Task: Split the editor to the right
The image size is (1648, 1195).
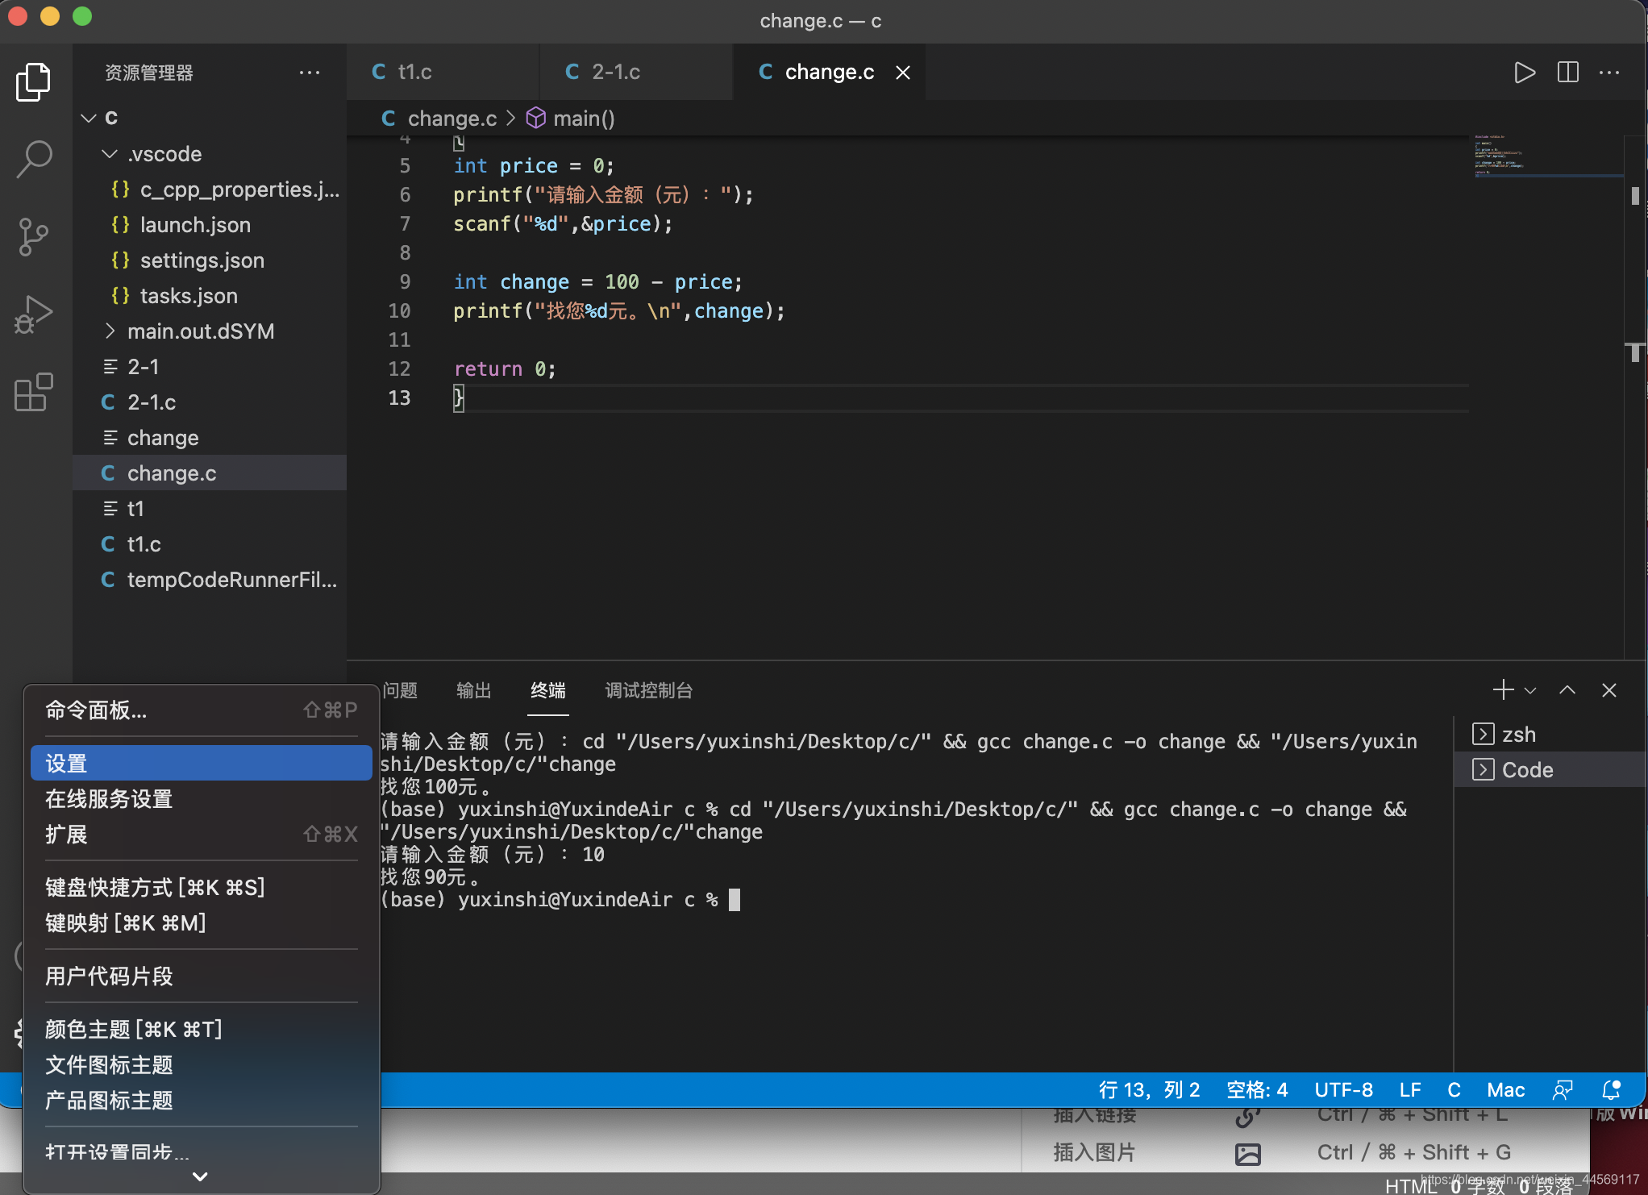Action: (x=1567, y=73)
